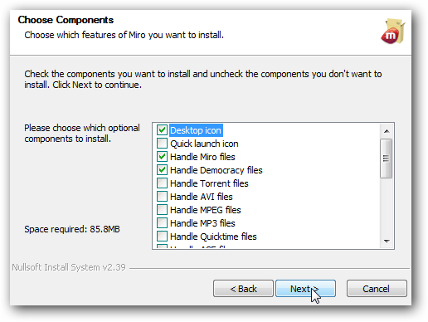Select the Handle Torrent files label
The height and width of the screenshot is (322, 428).
[209, 183]
